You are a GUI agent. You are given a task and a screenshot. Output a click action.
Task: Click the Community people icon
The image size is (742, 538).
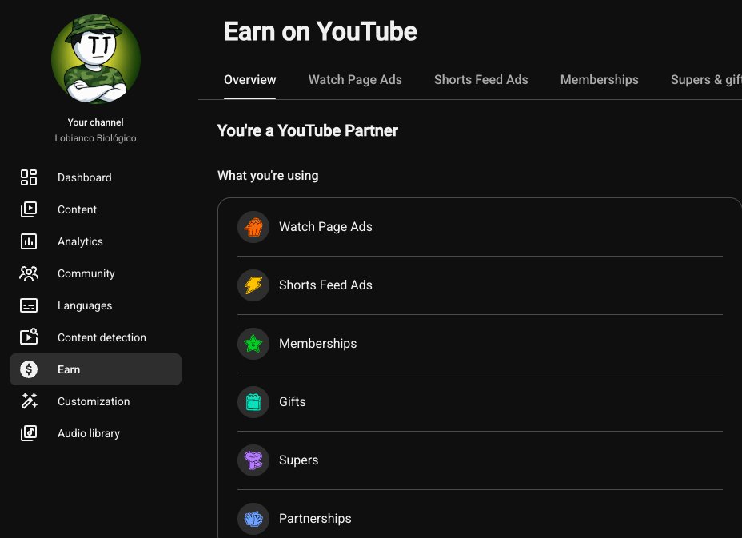pos(29,273)
